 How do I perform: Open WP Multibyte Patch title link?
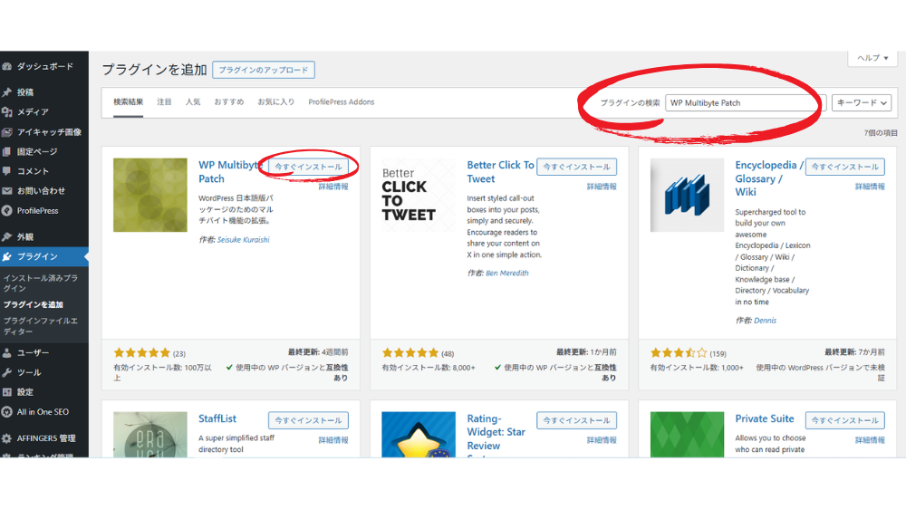[230, 172]
